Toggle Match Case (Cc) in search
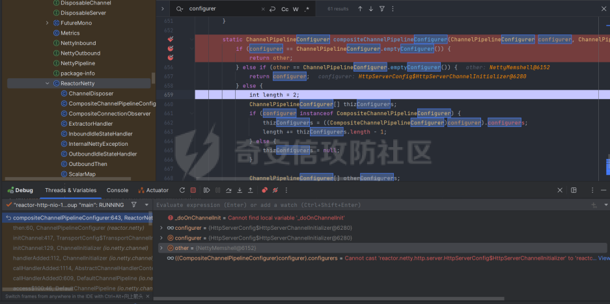The width and height of the screenshot is (610, 304). tap(285, 9)
